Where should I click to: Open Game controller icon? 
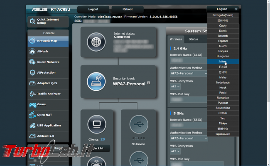[x=32, y=104]
